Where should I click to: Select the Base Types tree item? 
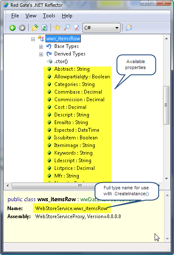coord(67,46)
